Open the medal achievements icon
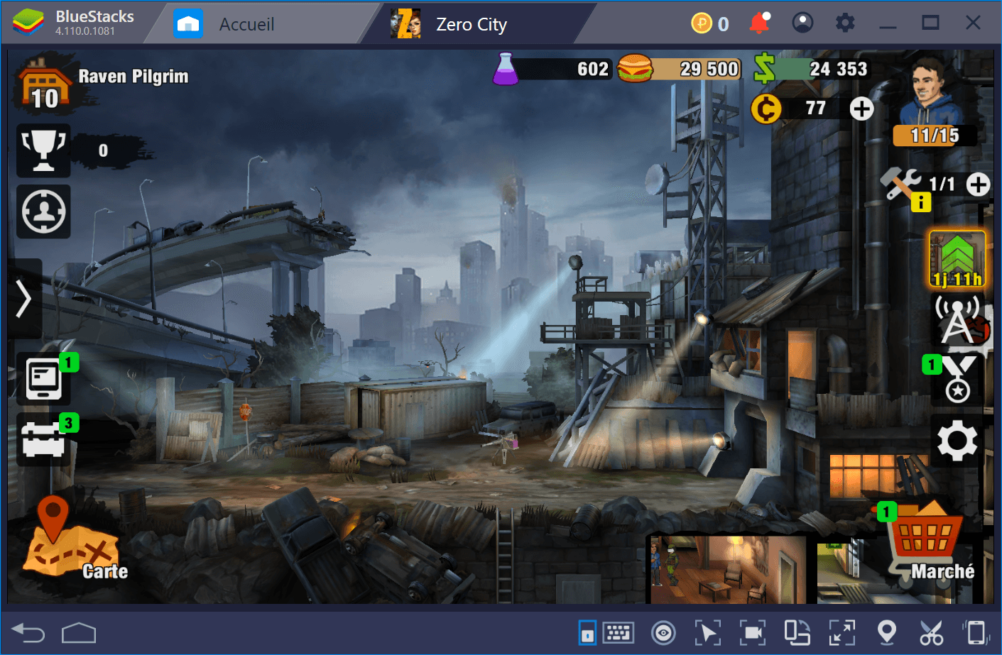Viewport: 1002px width, 655px height. pos(957,380)
